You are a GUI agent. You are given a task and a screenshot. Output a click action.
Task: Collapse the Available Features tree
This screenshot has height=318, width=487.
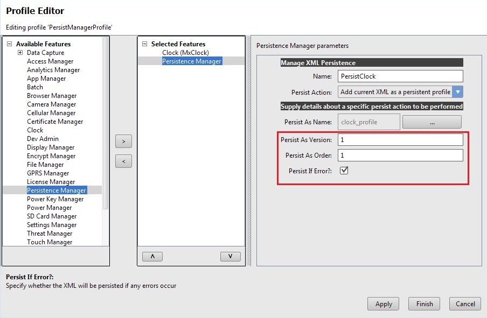(9, 44)
